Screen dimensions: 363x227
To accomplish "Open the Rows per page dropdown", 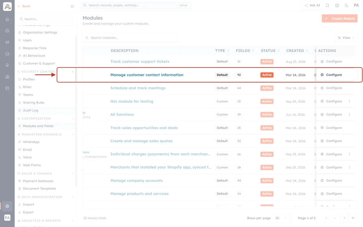I will pos(282,218).
